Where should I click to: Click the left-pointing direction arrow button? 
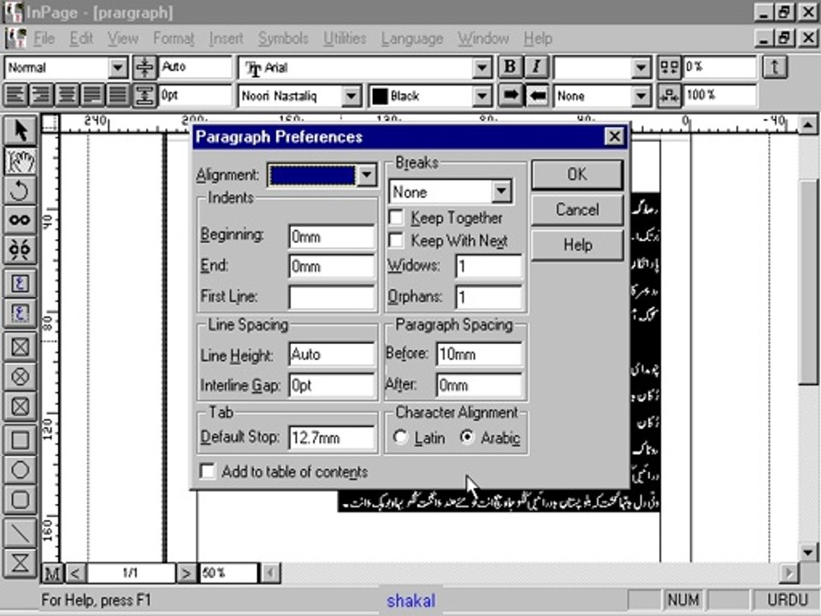[537, 96]
